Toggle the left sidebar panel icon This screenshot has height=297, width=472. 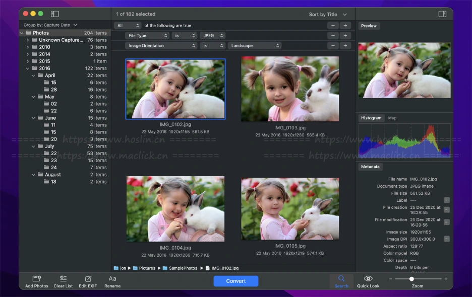55,14
